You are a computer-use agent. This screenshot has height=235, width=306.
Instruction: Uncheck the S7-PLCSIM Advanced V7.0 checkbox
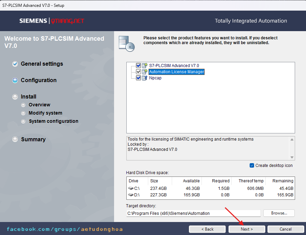pos(138,66)
